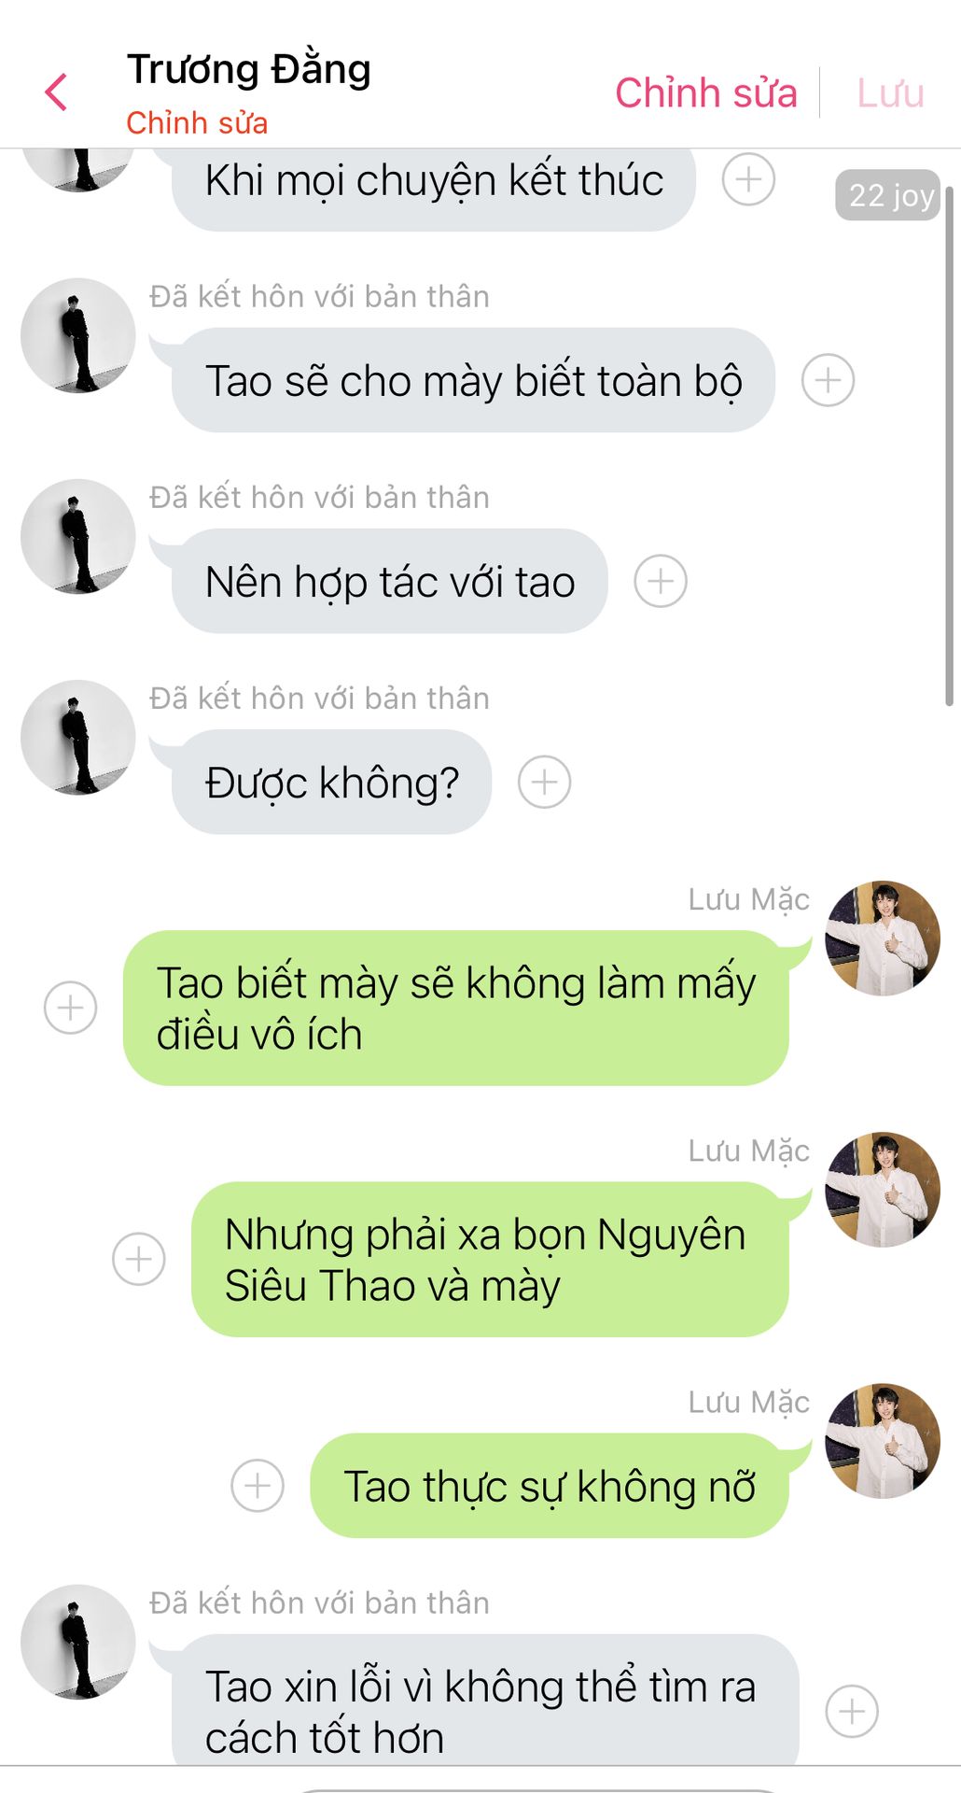Click plus icon beside "Tao sẽ cho mày biết toàn bộ"
The width and height of the screenshot is (961, 1793).
tap(829, 380)
